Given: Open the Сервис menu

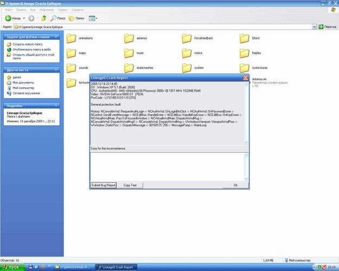Looking at the screenshot, I should pos(63,10).
